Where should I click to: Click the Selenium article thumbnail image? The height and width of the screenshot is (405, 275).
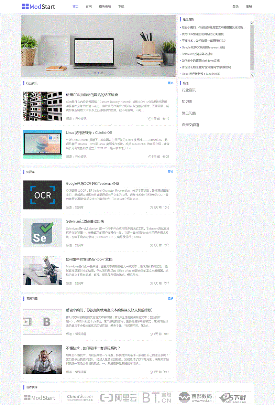[43, 233]
